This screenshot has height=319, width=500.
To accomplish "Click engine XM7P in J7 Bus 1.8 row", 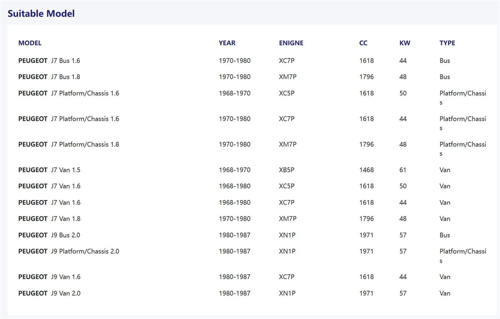I will click(287, 77).
